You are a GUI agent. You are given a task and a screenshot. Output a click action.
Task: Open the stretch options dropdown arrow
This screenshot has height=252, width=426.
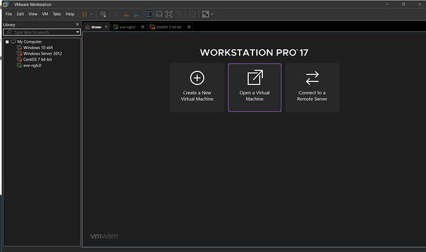pos(212,14)
